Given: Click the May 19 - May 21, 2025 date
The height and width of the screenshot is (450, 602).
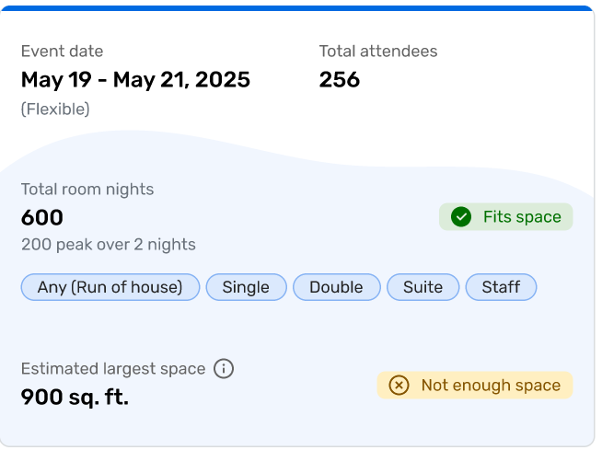Looking at the screenshot, I should coord(135,80).
